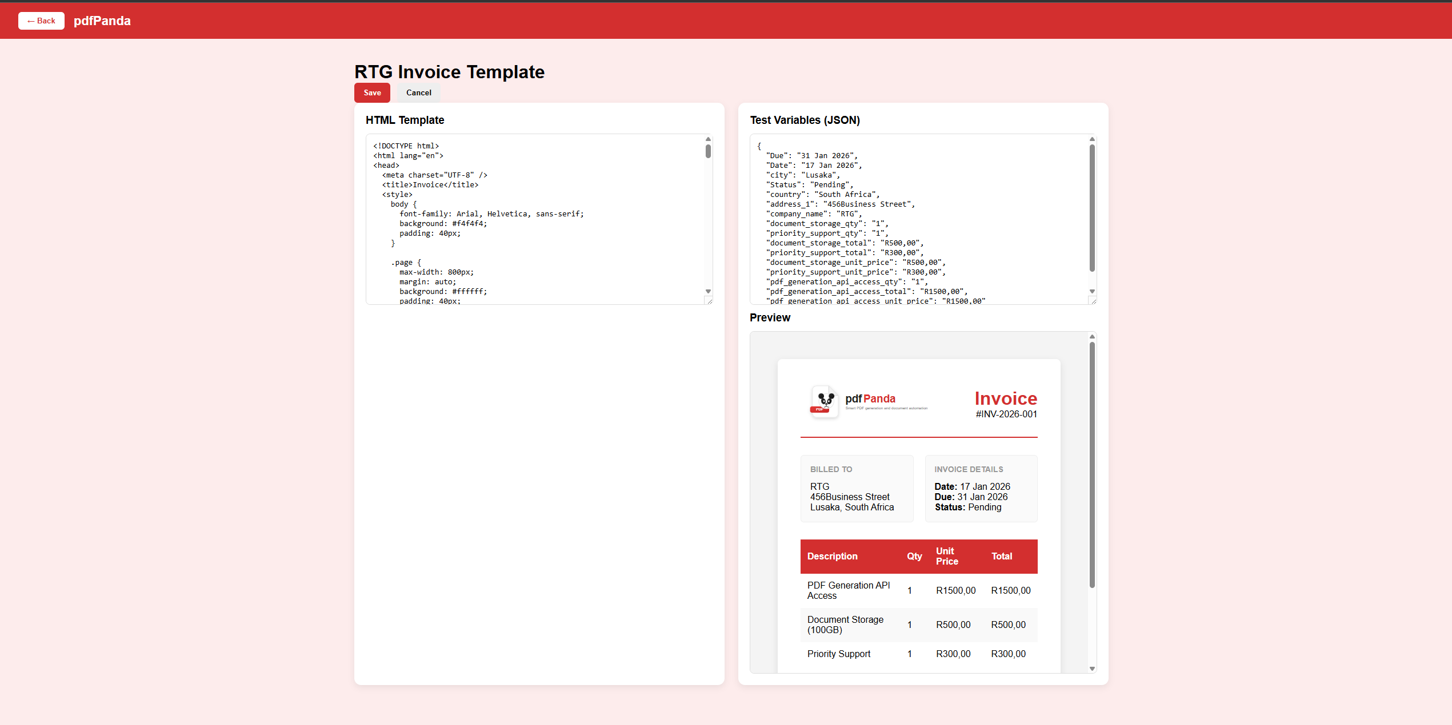Click the BILLED TO section of the preview

click(857, 488)
